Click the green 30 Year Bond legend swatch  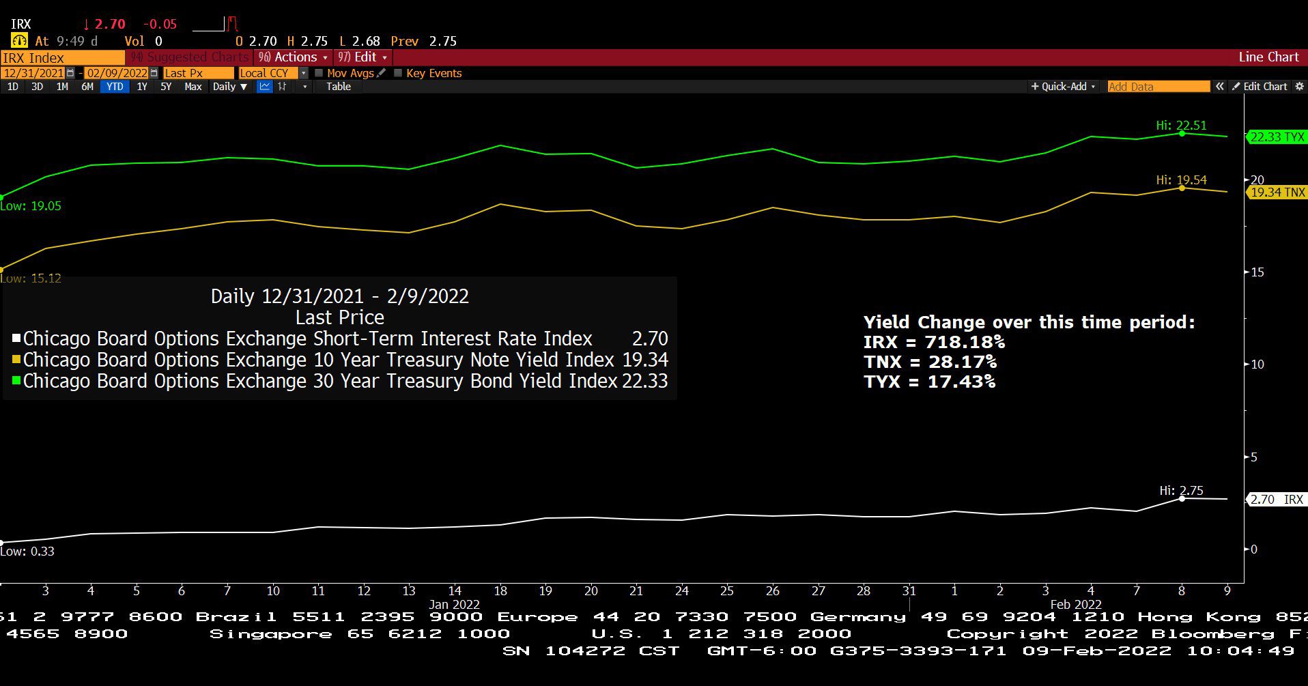point(16,380)
